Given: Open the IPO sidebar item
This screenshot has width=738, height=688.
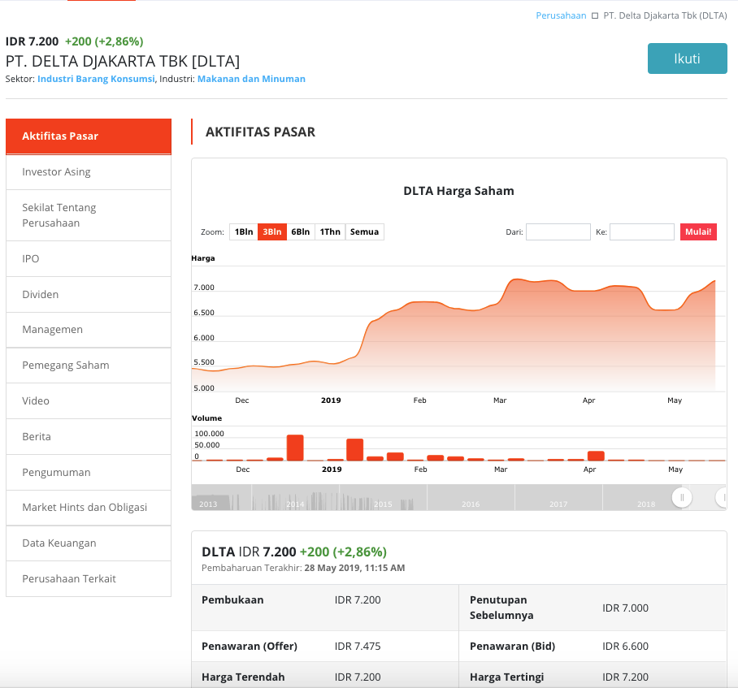Looking at the screenshot, I should 89,258.
